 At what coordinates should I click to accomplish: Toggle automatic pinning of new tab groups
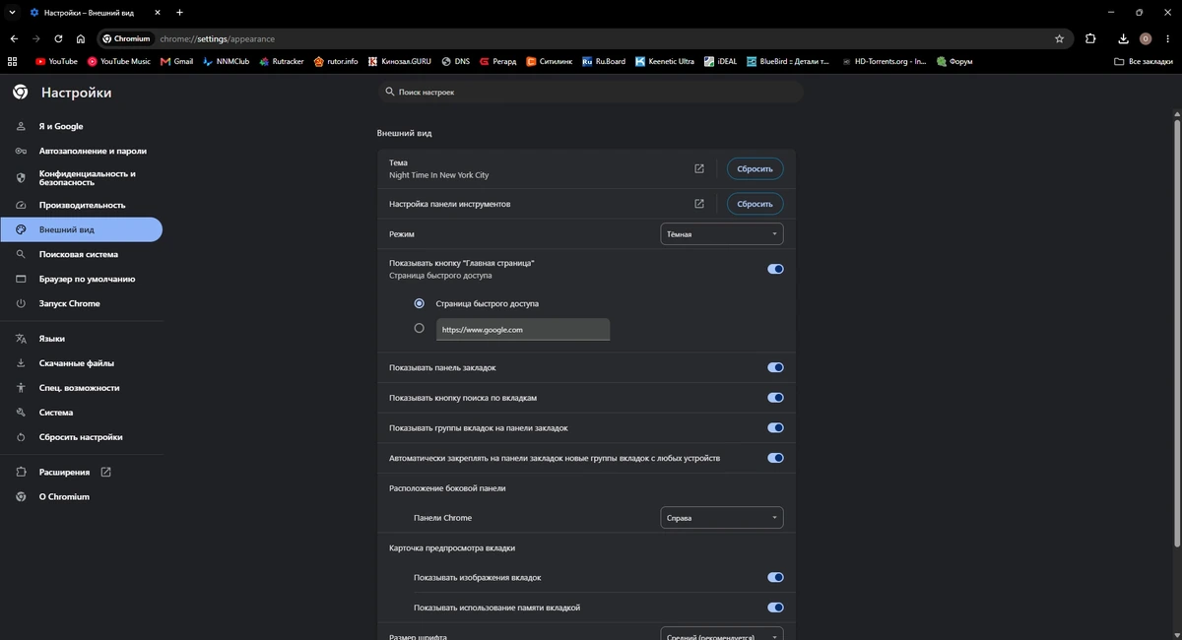pyautogui.click(x=775, y=458)
